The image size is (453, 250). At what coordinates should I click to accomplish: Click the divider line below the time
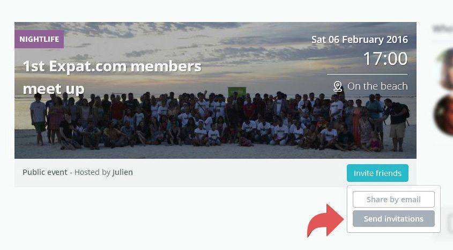(367, 74)
